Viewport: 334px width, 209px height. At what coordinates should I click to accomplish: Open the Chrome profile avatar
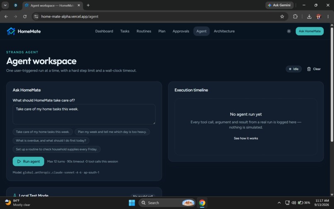(x=319, y=17)
